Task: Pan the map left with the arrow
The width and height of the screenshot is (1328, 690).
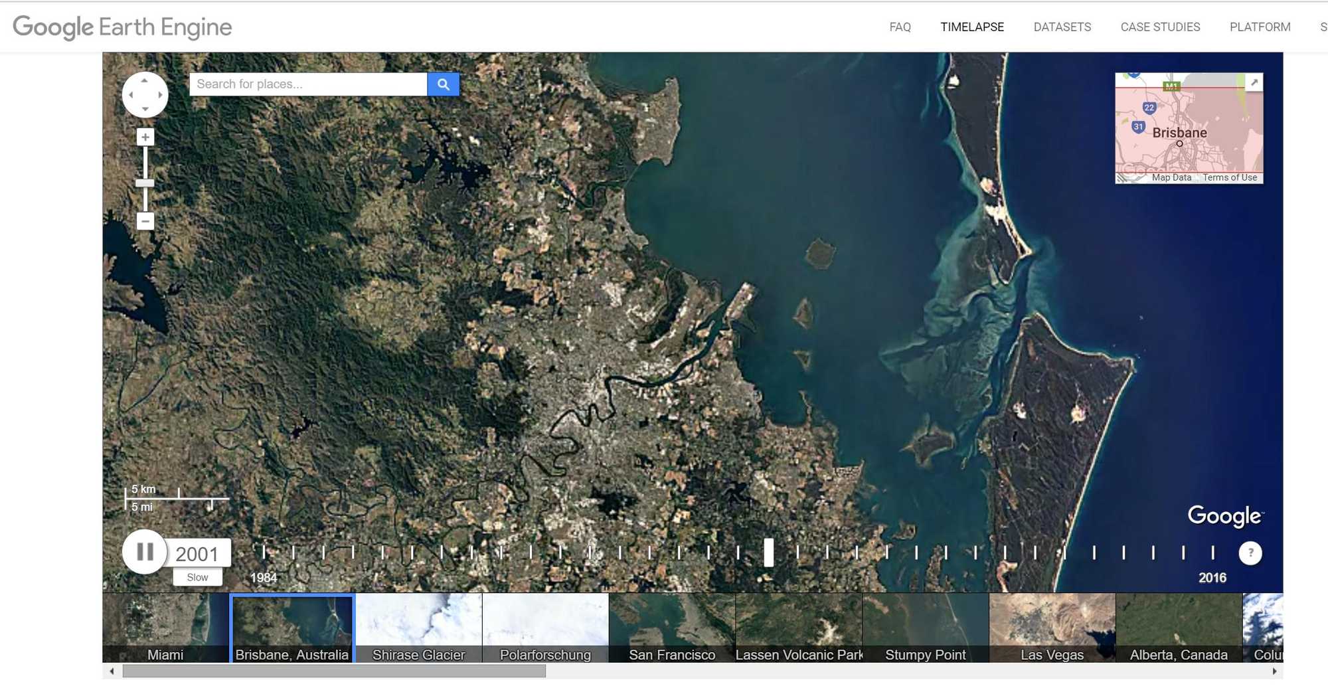Action: tap(131, 95)
